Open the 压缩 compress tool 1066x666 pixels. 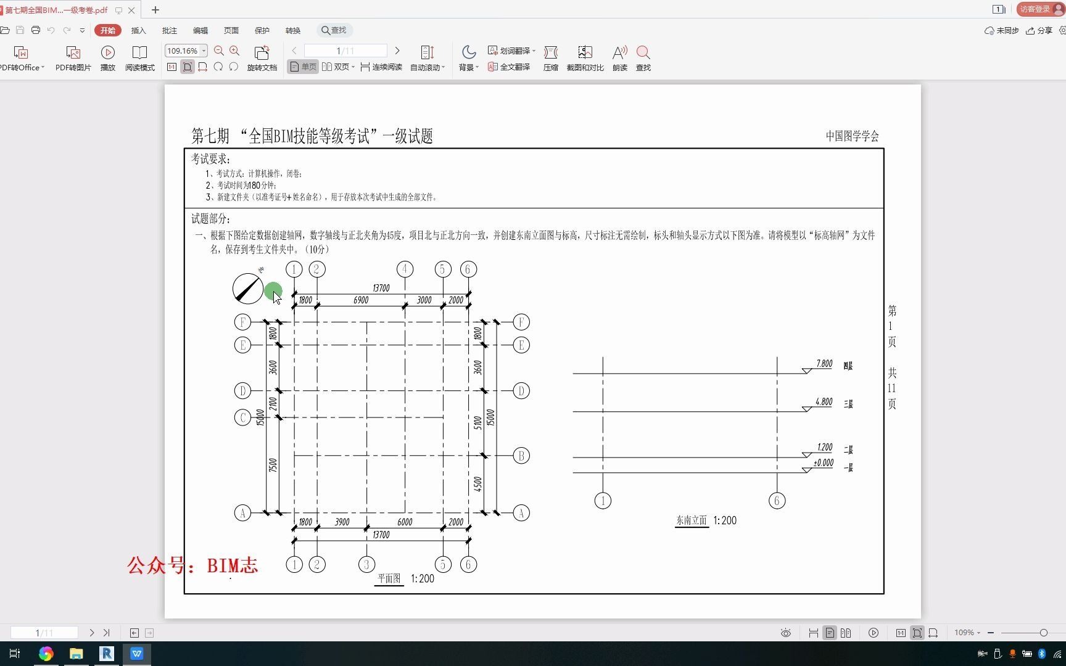551,57
